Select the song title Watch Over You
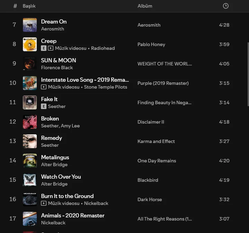Image resolution: width=249 pixels, height=233 pixels. click(x=61, y=177)
